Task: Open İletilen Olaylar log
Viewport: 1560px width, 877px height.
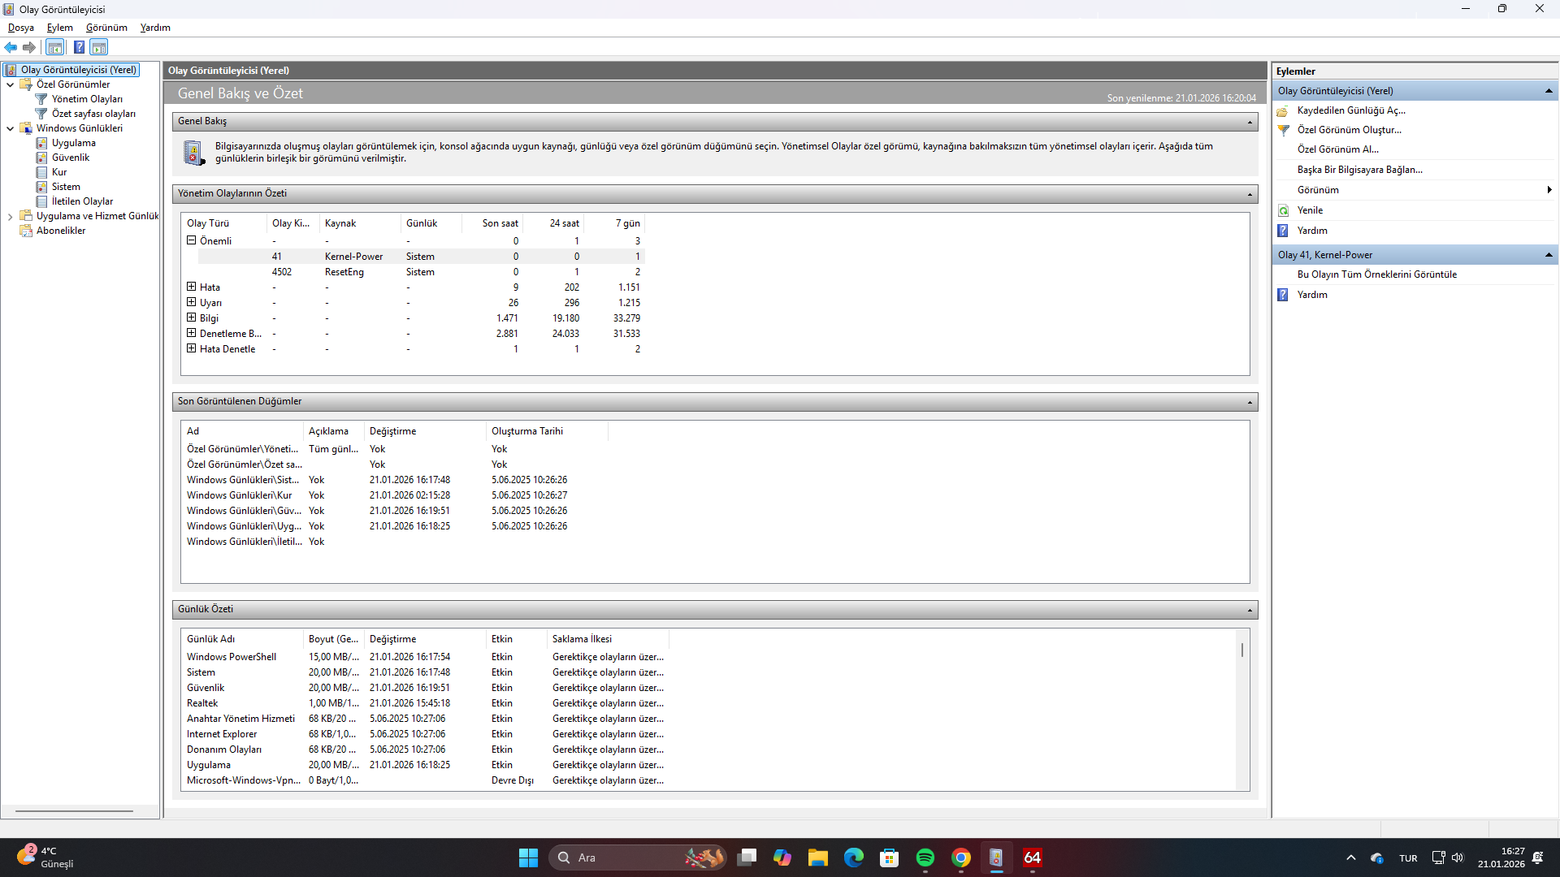Action: [82, 201]
